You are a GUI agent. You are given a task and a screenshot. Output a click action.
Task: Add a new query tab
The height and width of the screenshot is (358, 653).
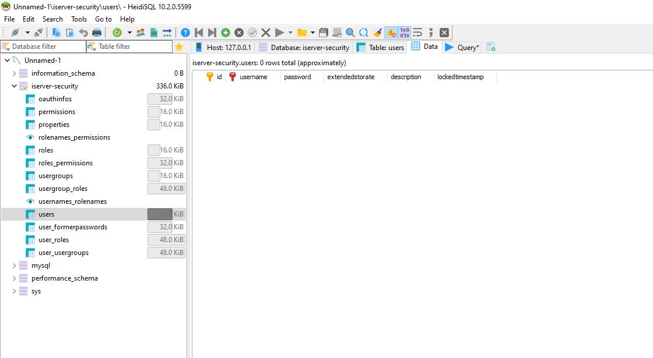(x=491, y=47)
